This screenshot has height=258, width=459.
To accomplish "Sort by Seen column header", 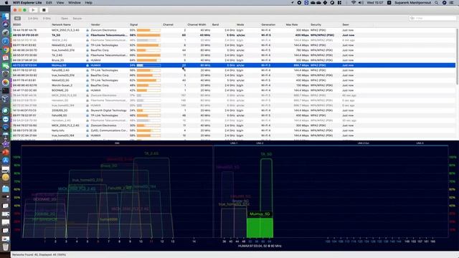I will [x=346, y=25].
